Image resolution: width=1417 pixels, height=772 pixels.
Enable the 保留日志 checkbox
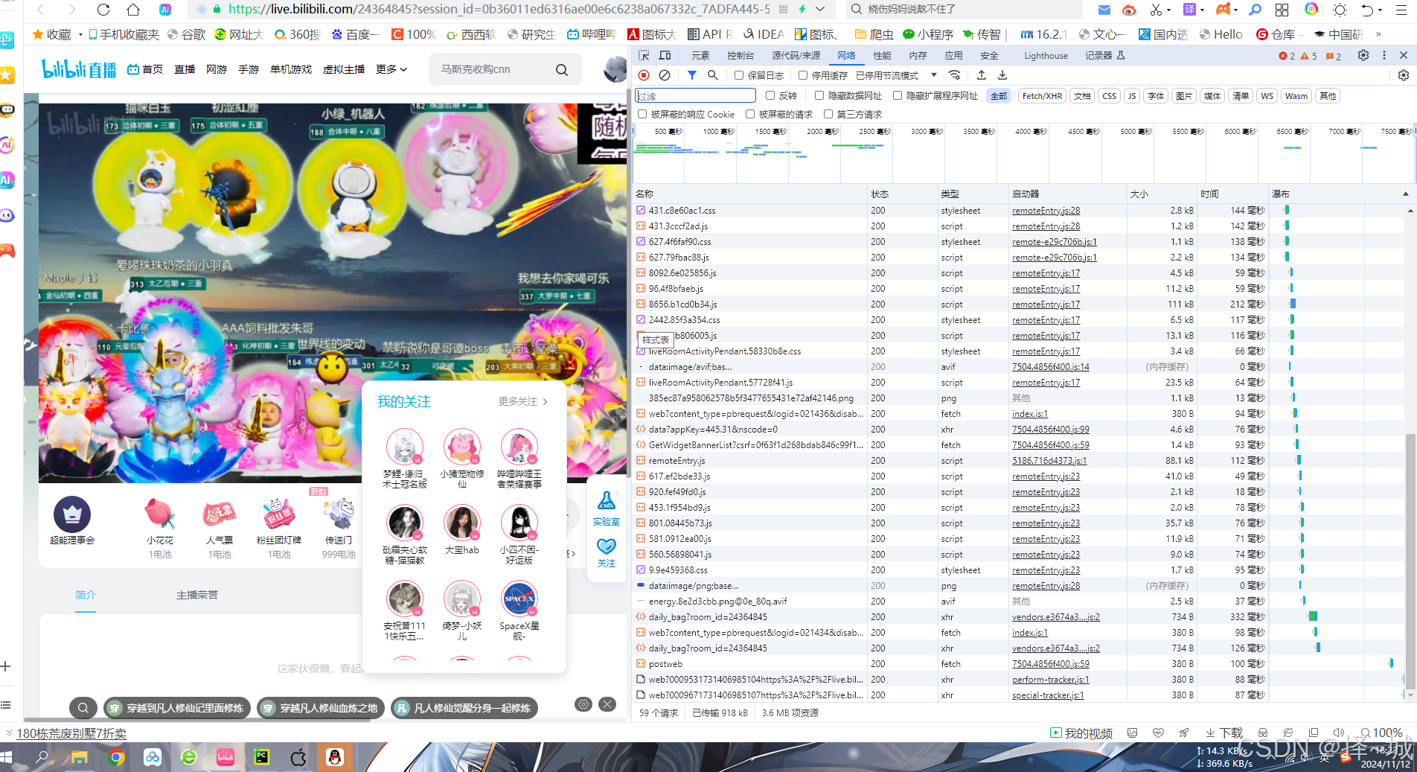(739, 75)
